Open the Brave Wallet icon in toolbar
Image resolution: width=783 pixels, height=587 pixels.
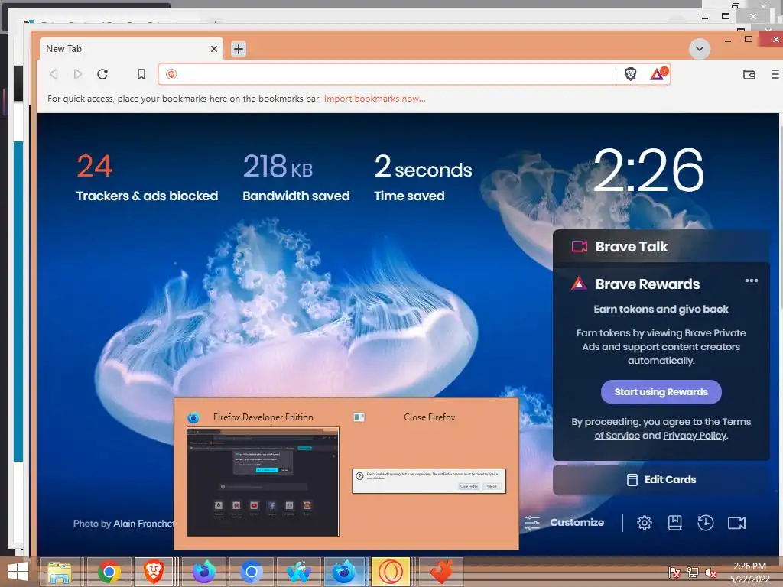pos(749,74)
